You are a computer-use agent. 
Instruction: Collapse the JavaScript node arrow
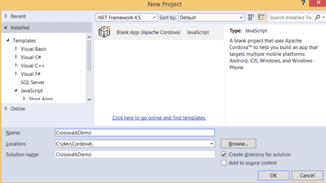coord(16,90)
